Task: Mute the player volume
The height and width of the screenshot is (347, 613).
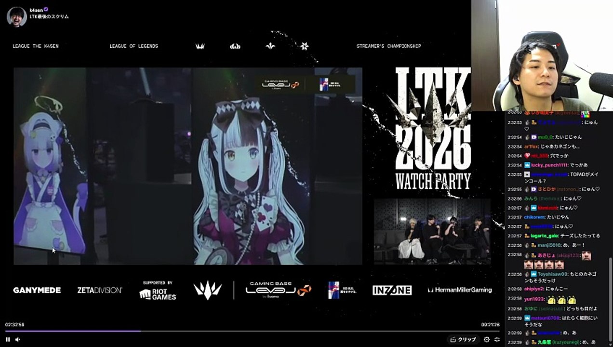Action: tap(18, 339)
